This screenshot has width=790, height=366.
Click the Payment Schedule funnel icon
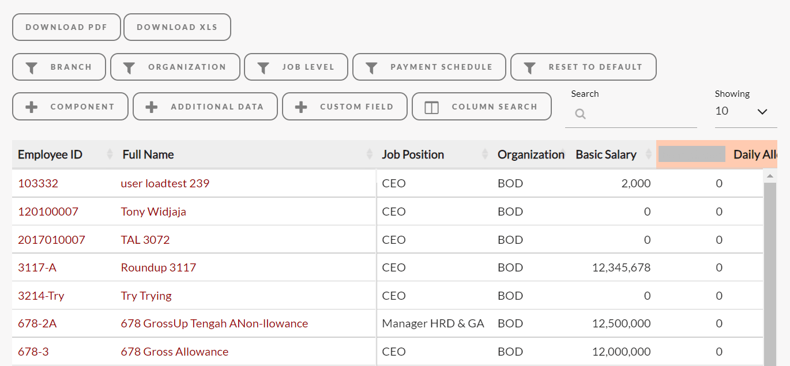[x=372, y=67]
